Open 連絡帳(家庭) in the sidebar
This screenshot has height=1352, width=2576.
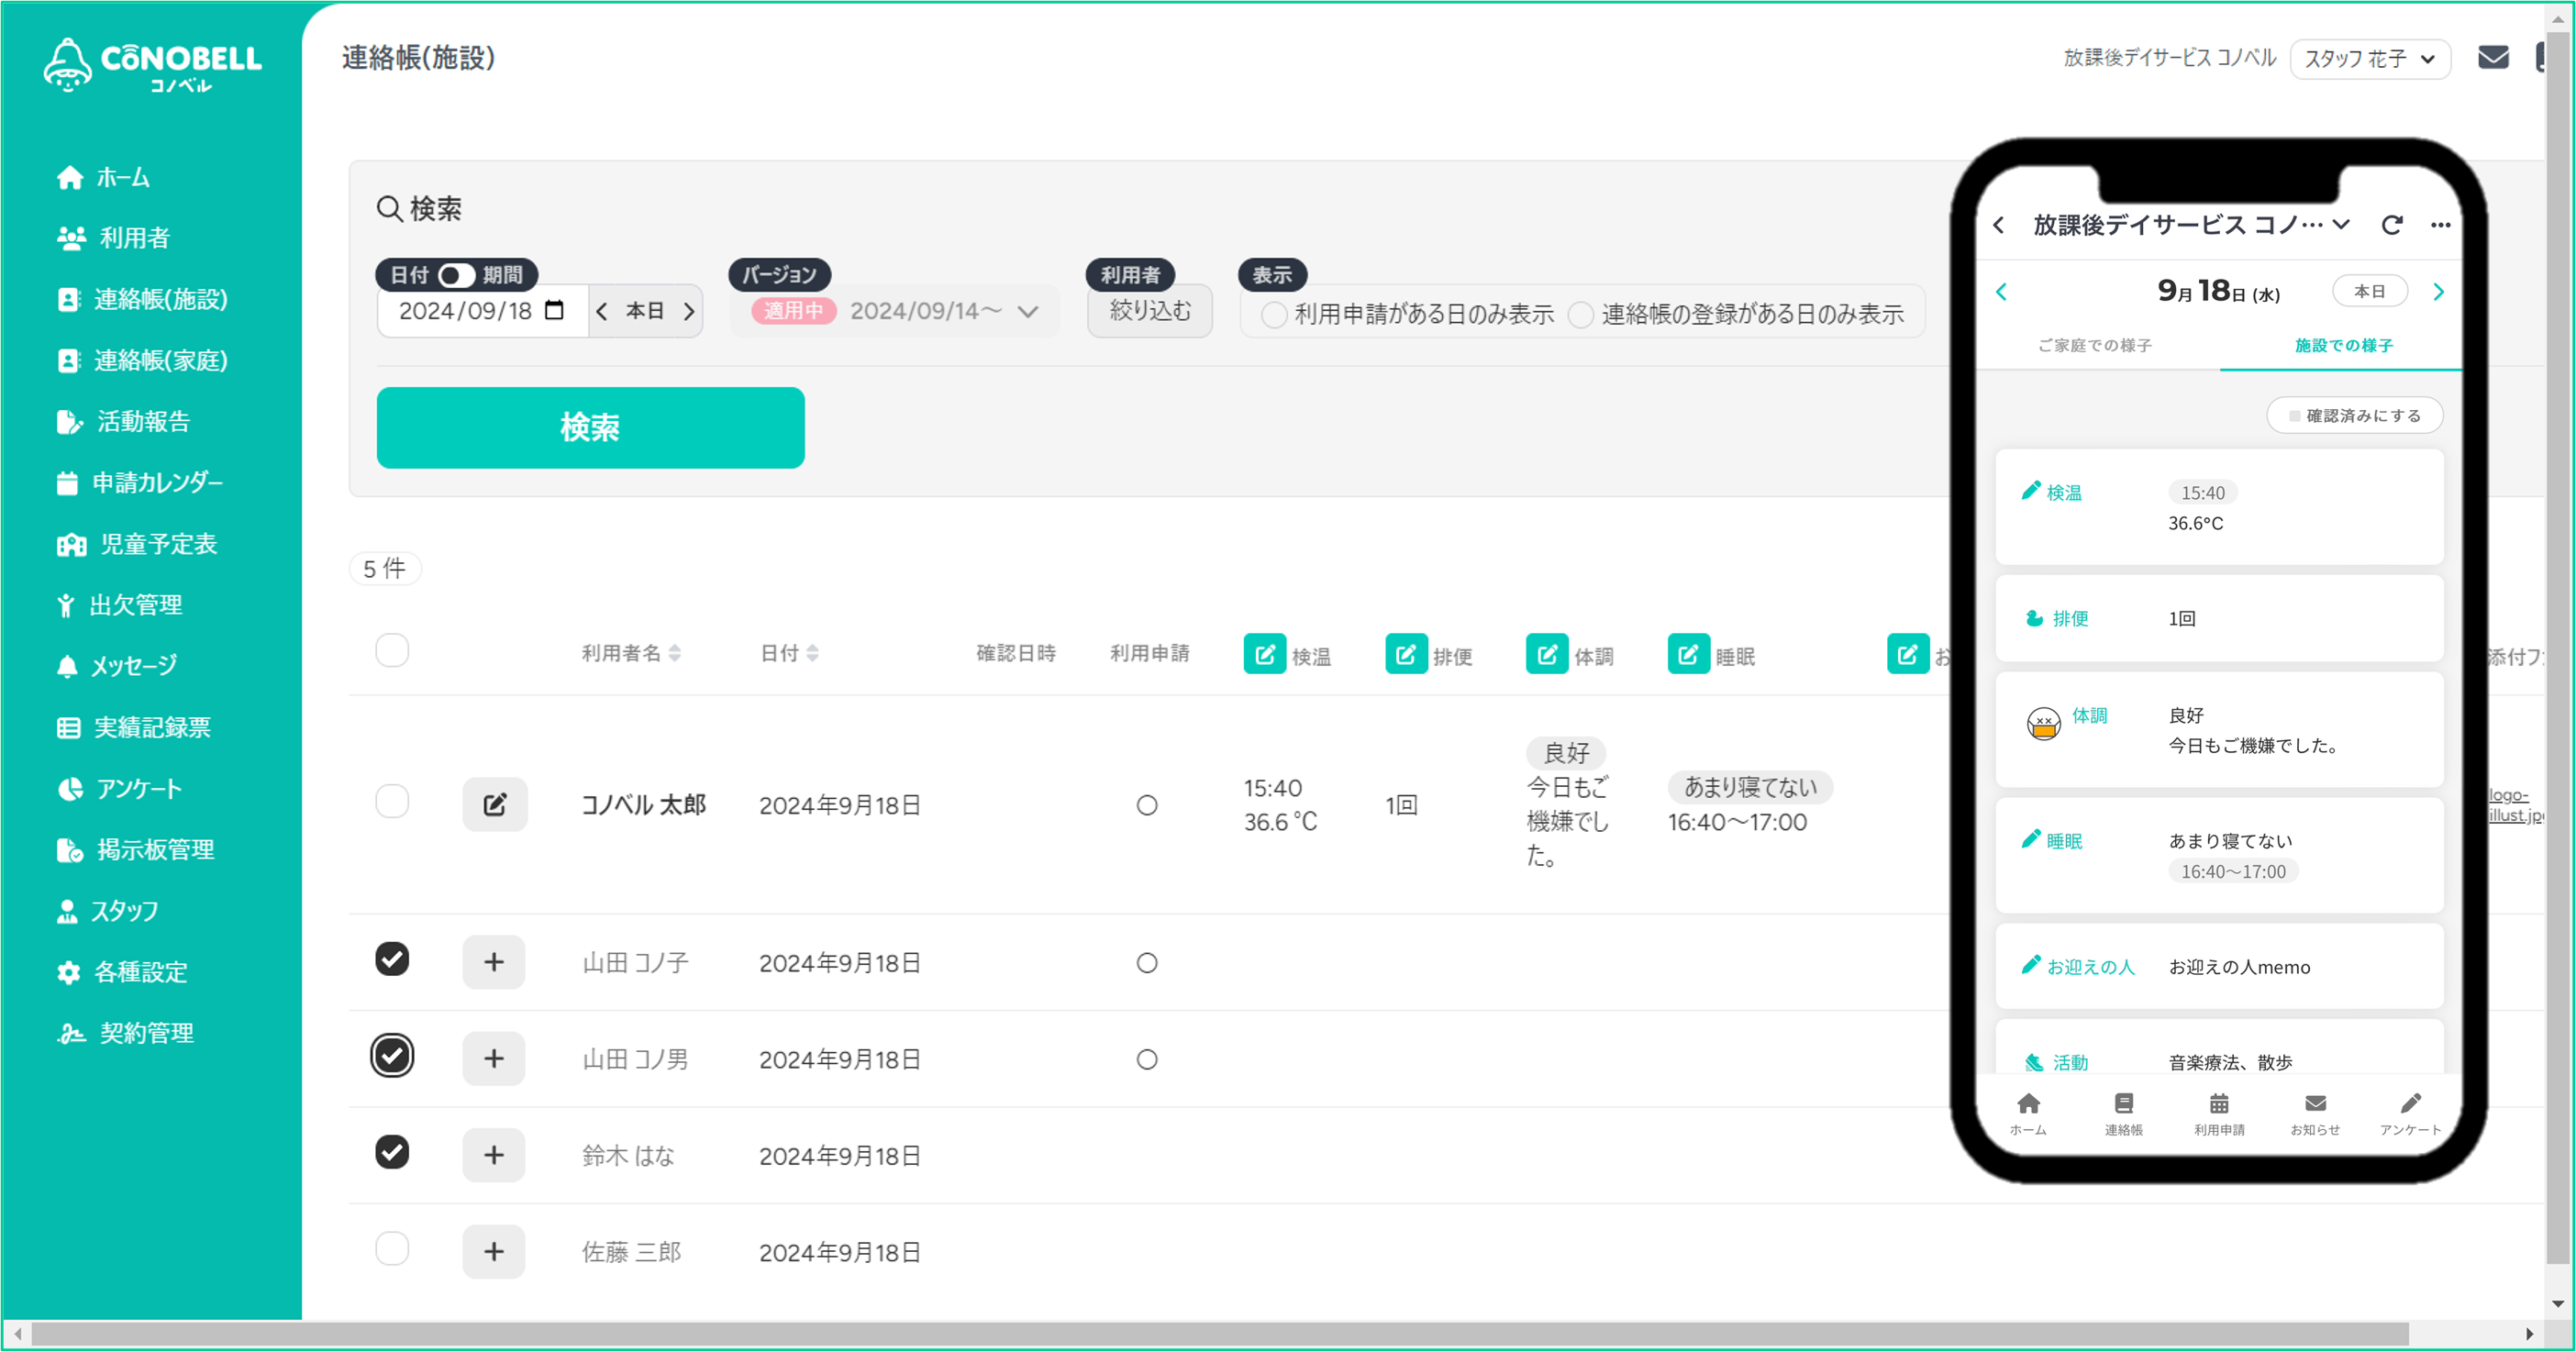point(143,360)
